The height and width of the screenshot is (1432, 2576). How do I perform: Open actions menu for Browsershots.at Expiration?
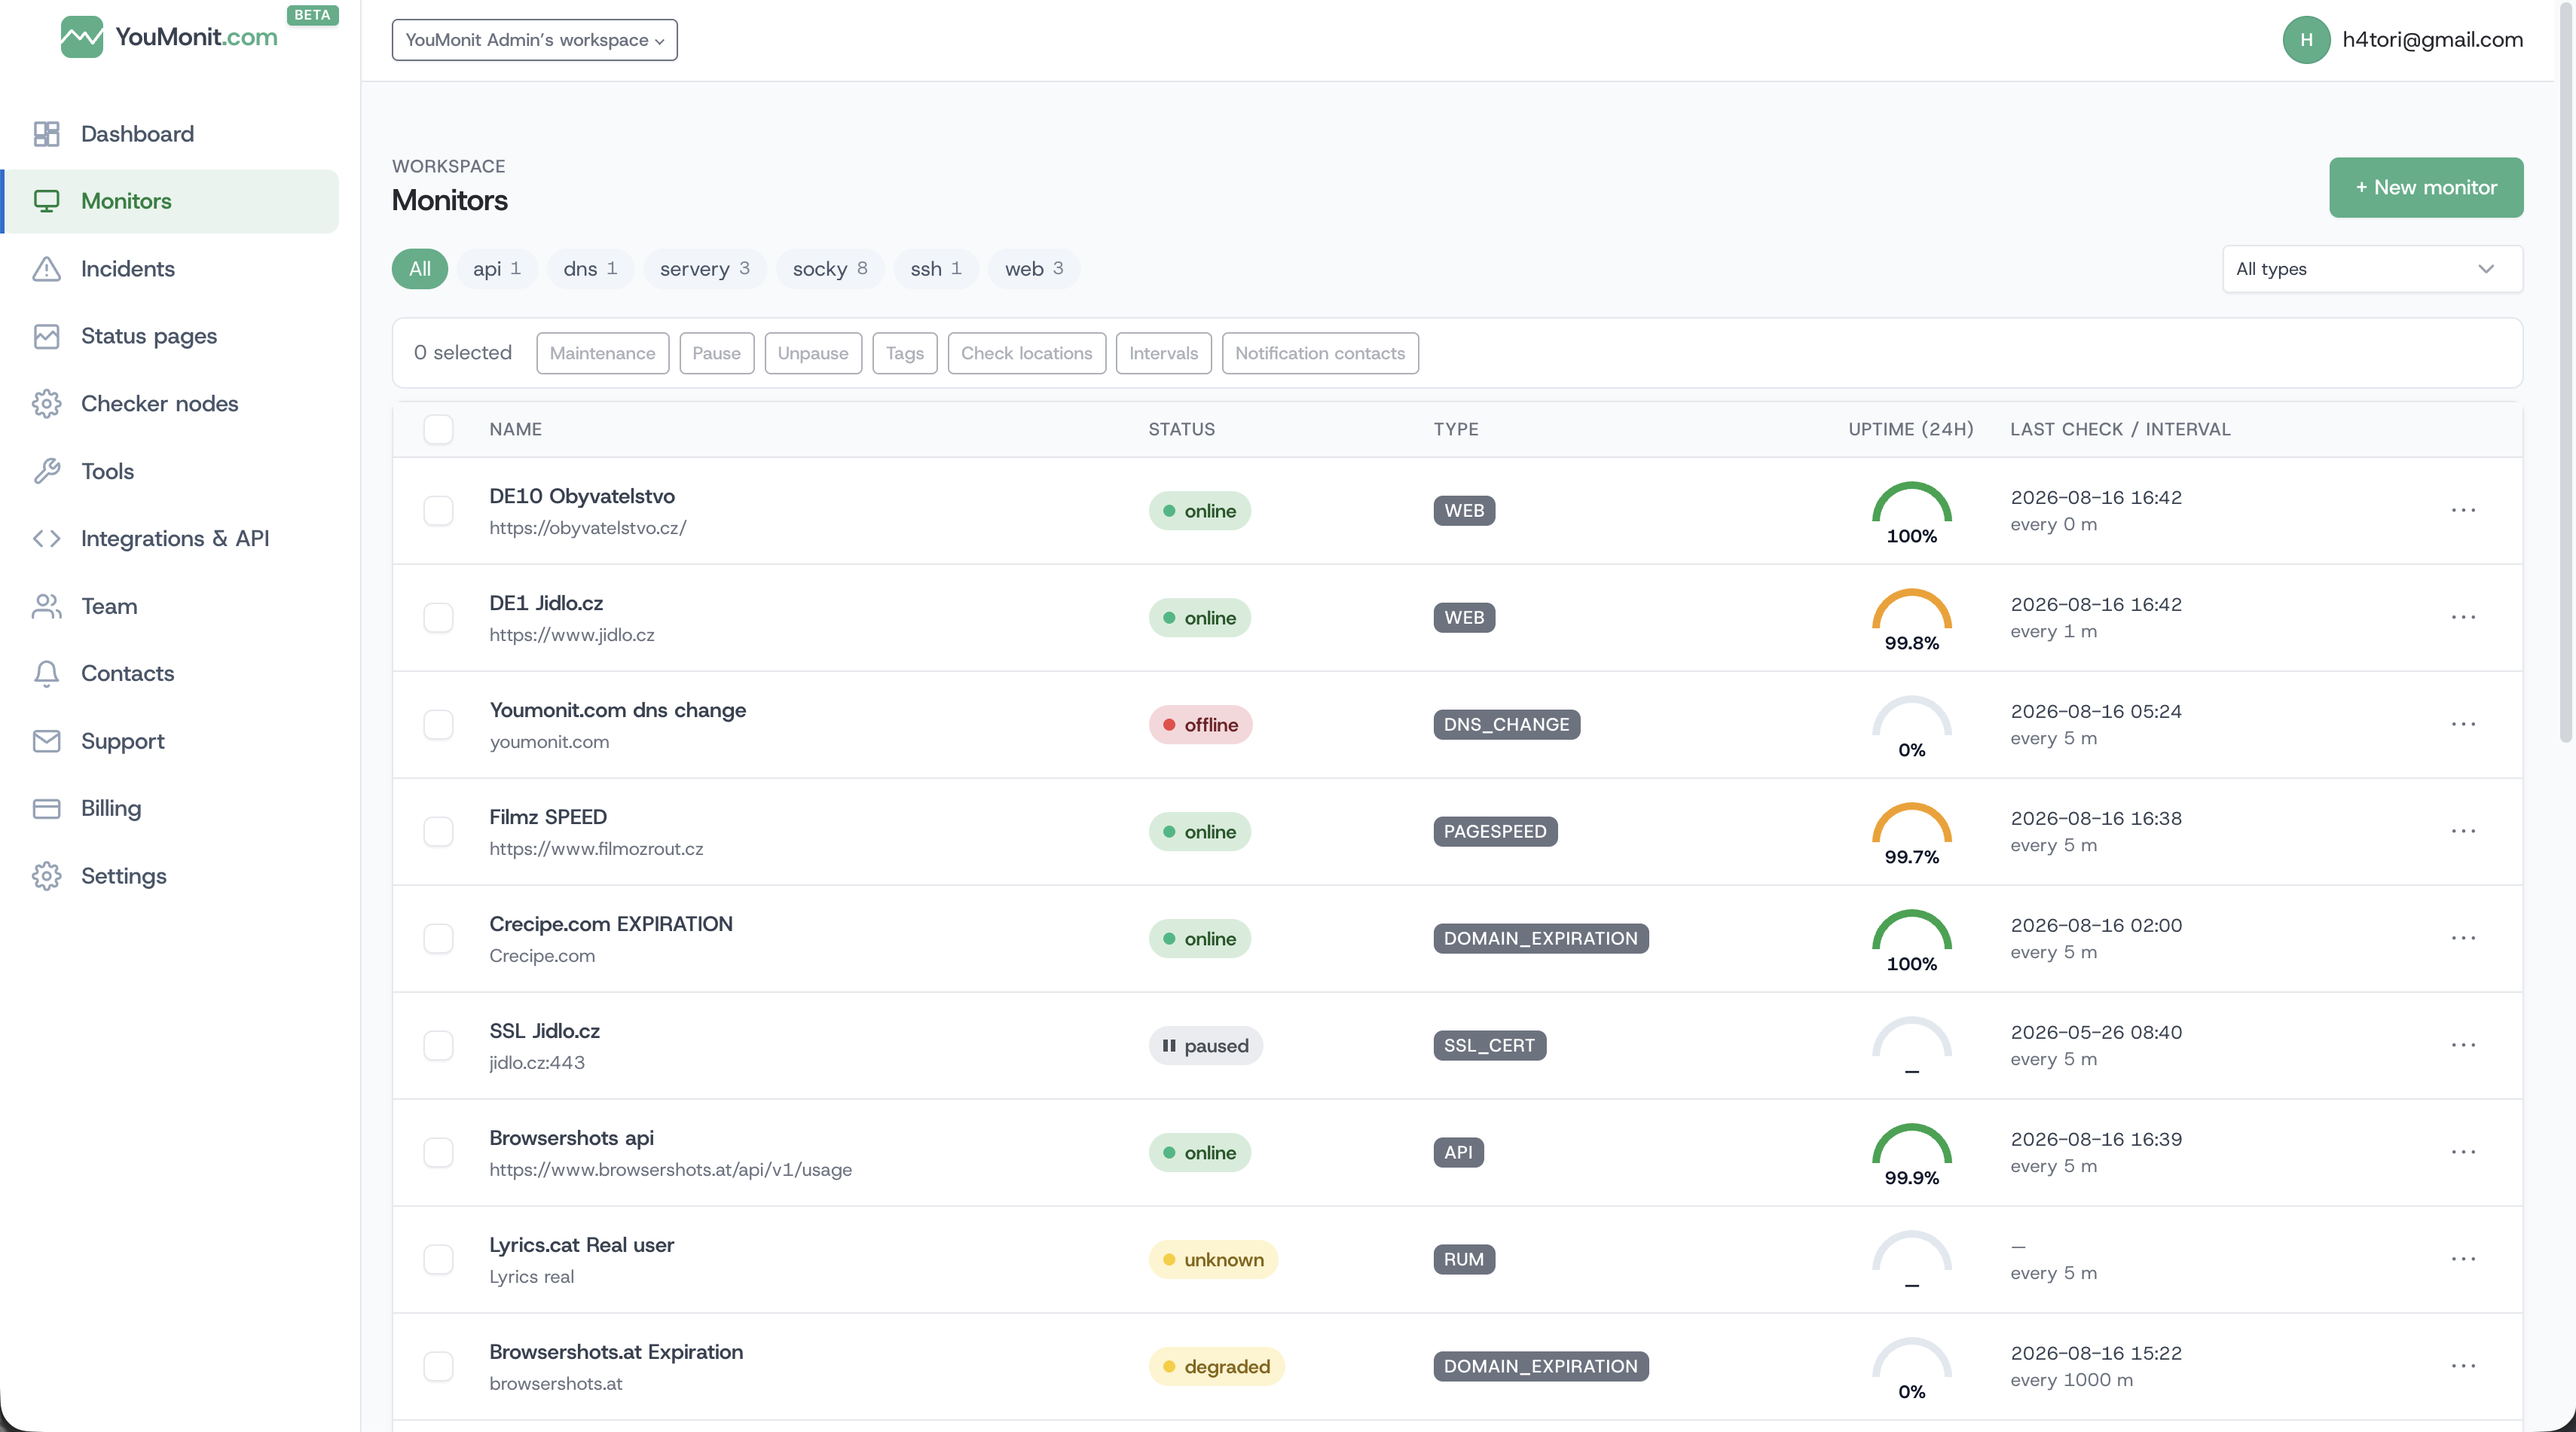2463,1366
